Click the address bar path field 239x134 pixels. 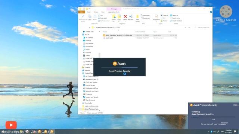(139, 28)
